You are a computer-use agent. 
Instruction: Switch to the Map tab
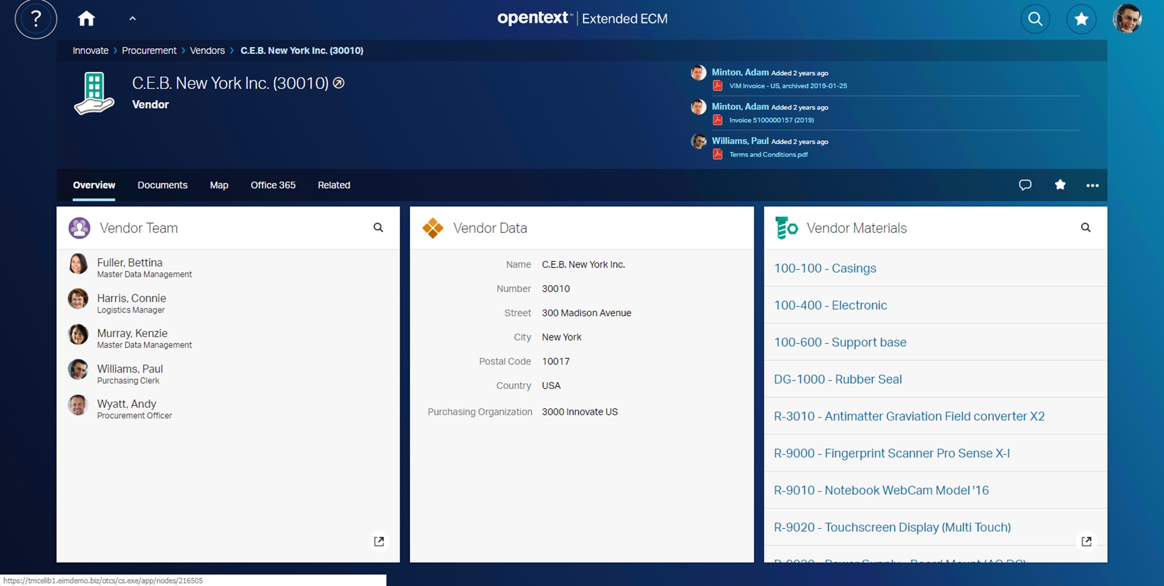[x=219, y=185]
